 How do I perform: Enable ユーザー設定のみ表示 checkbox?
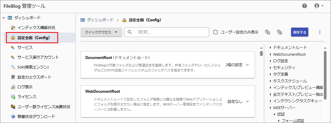[x=216, y=32]
